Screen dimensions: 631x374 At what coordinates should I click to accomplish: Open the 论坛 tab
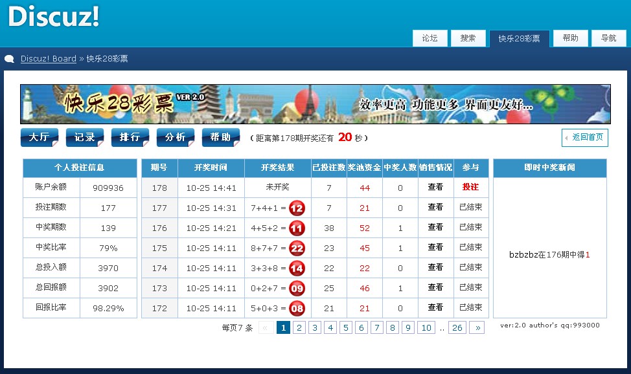tap(430, 38)
